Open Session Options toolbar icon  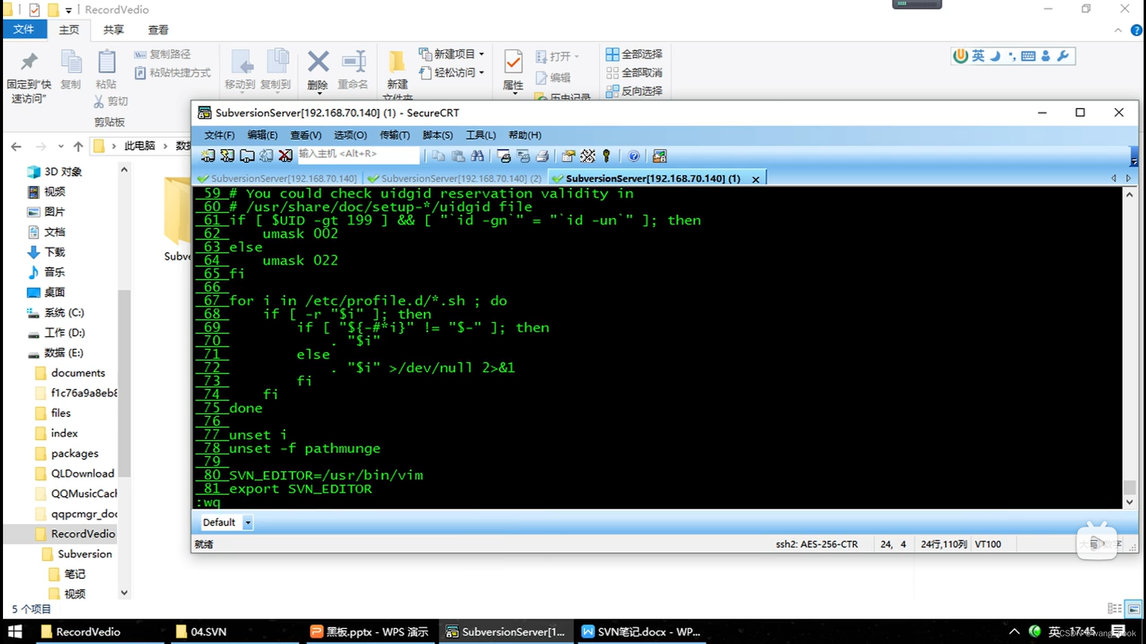(x=568, y=156)
